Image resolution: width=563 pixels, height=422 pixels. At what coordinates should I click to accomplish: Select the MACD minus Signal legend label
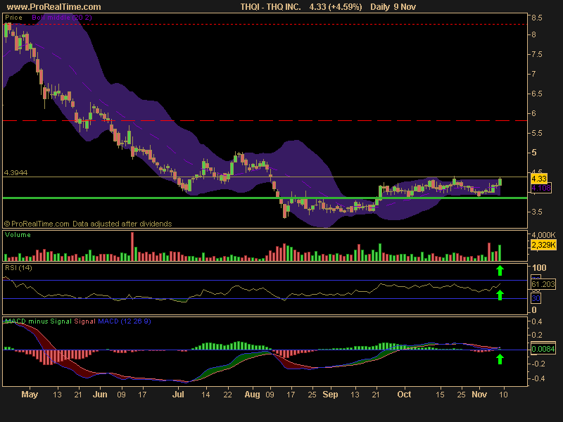[38, 321]
